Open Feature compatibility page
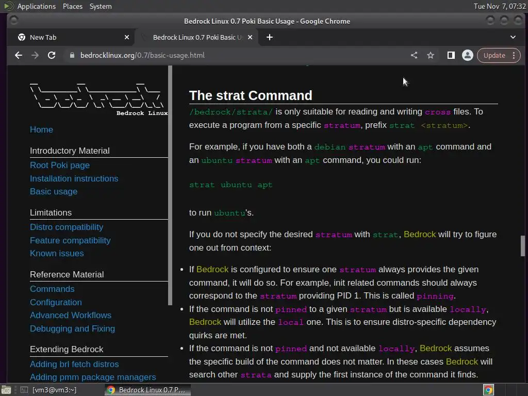Screen dimensions: 528x396 [70, 240]
